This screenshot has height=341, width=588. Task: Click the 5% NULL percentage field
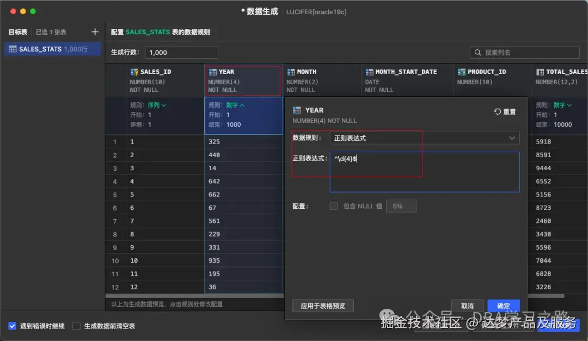(401, 206)
